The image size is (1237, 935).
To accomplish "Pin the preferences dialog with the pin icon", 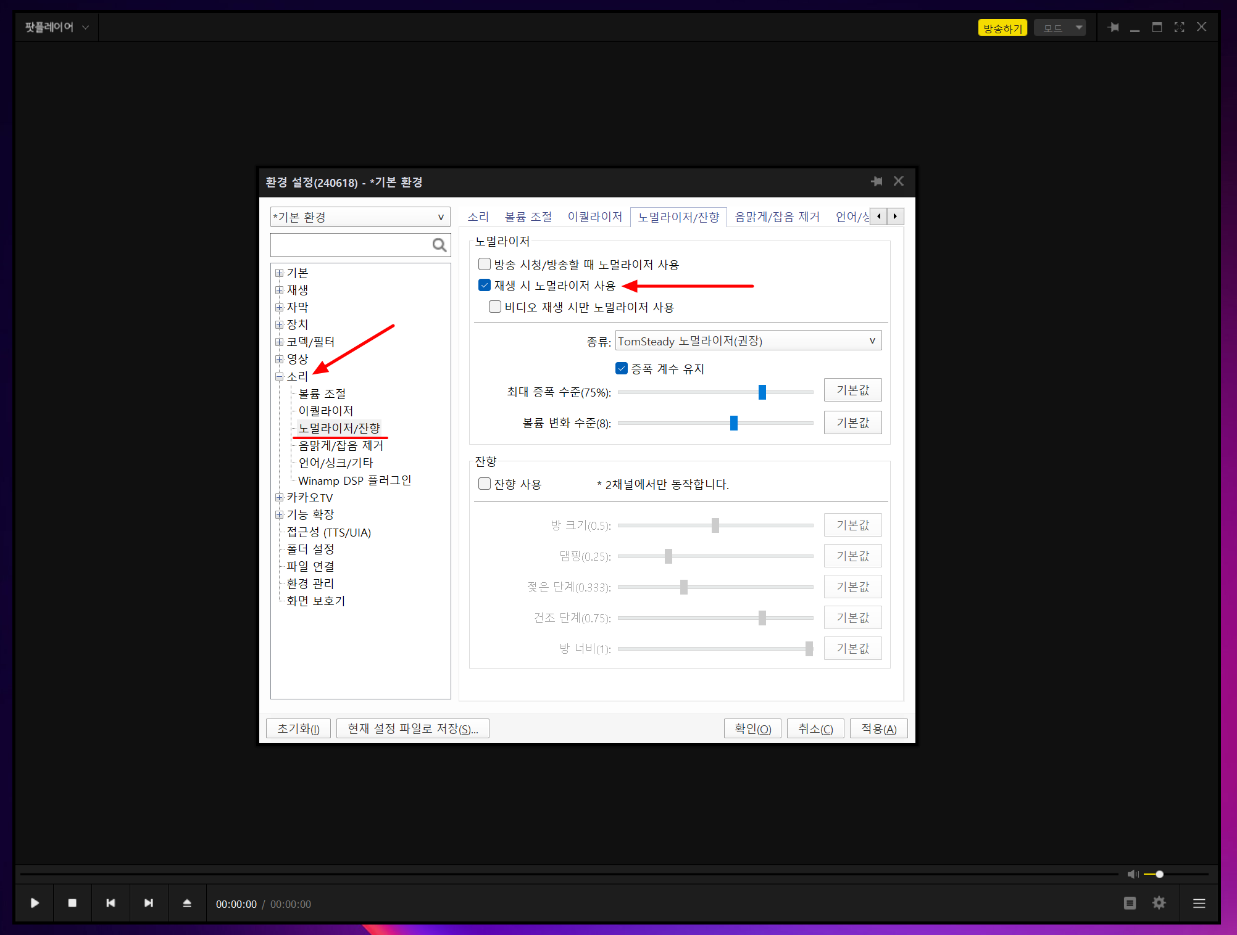I will coord(877,181).
